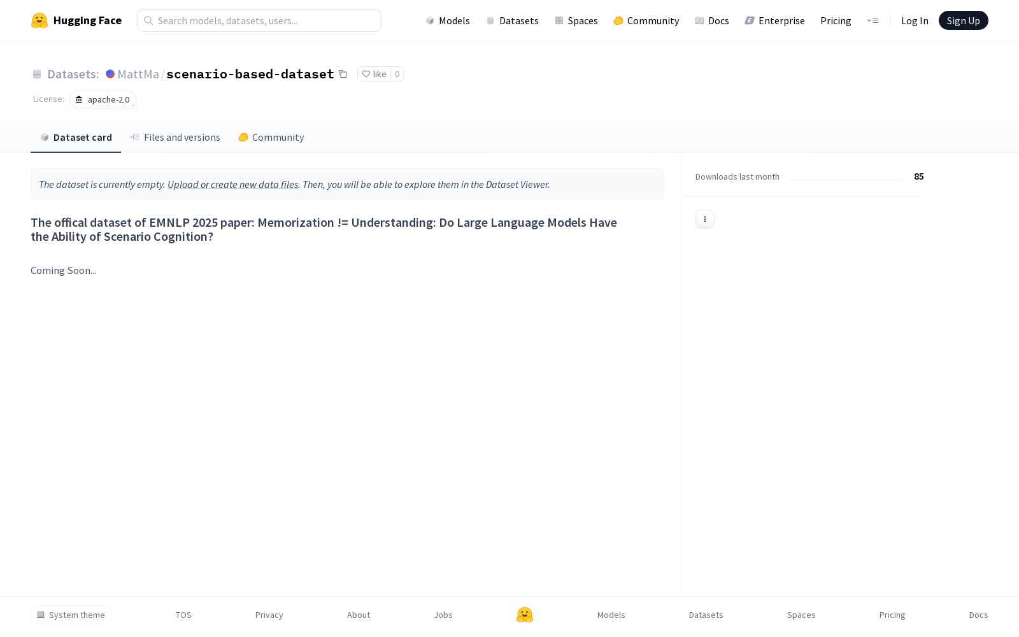Open the Datasets menu item in header
Viewport: 1019px width, 637px height.
pos(512,20)
